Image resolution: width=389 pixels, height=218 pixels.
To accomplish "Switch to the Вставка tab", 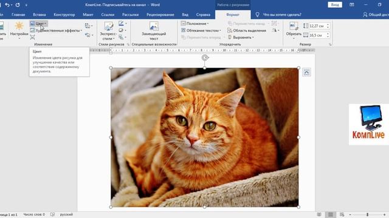I will 39,15.
